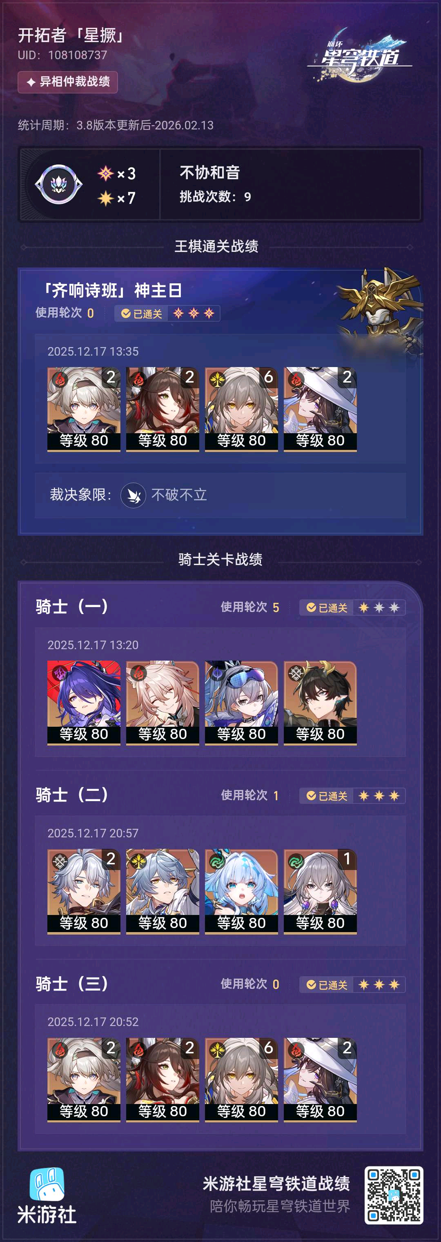Click the three pink stars under 神主日

pos(194,314)
